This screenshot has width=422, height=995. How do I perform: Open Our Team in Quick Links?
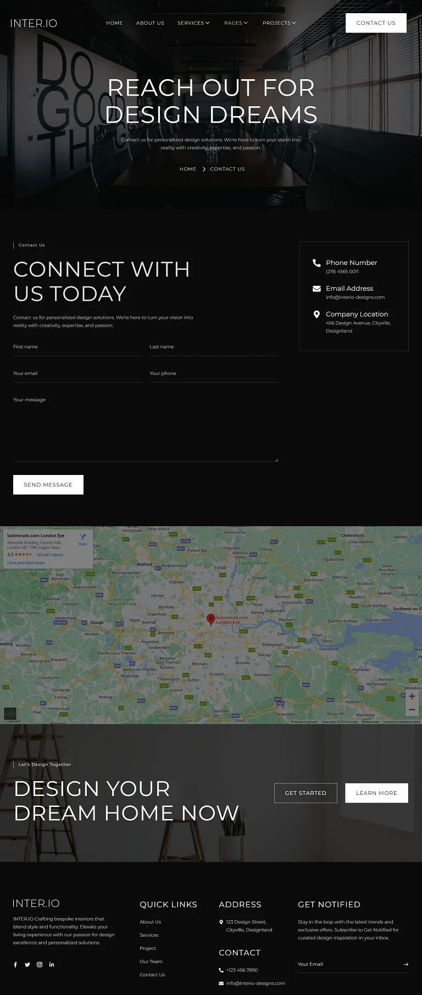click(151, 961)
